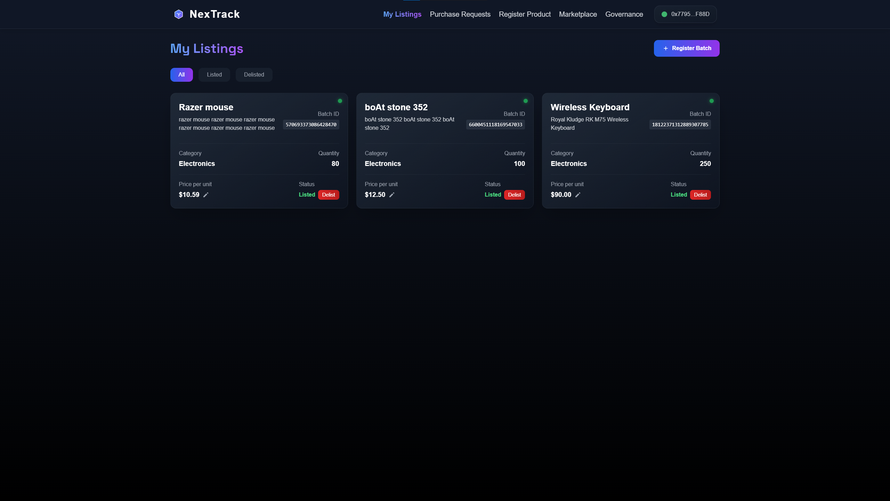Screen dimensions: 890x501
Task: Click green status dot on Wireless Keyboard card
Action: point(712,101)
